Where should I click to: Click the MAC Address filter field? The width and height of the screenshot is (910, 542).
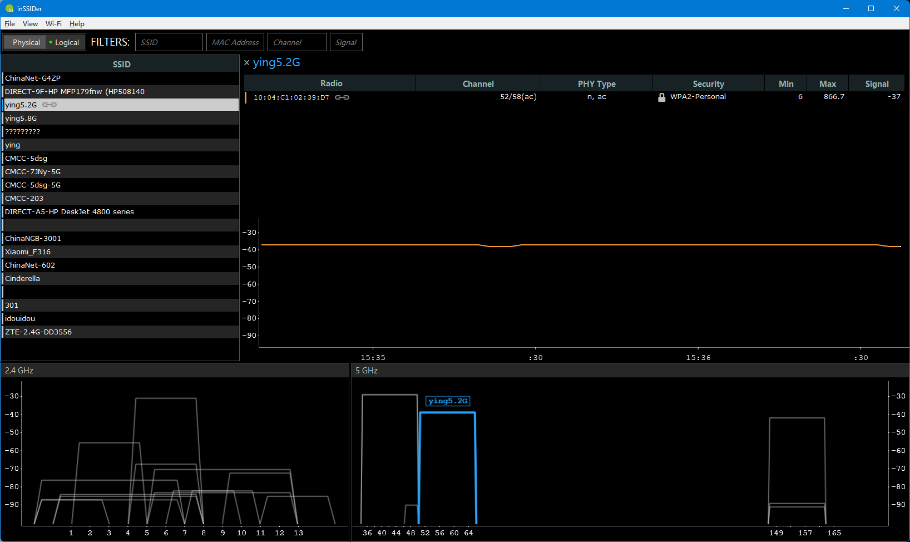click(x=235, y=42)
